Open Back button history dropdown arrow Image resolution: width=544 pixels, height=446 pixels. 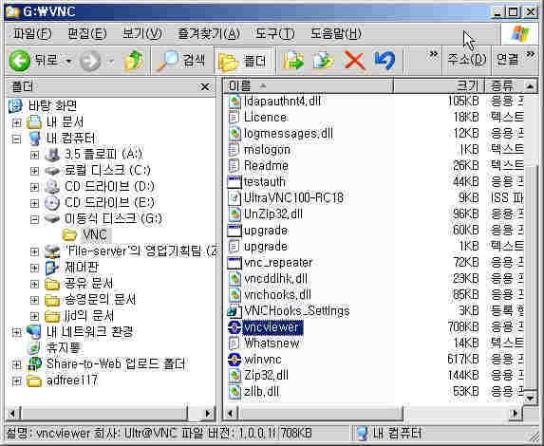click(68, 62)
